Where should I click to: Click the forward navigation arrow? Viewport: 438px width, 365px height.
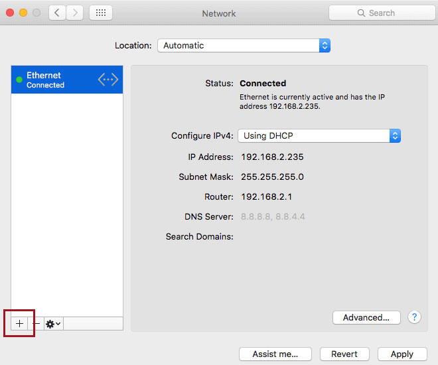(x=74, y=13)
